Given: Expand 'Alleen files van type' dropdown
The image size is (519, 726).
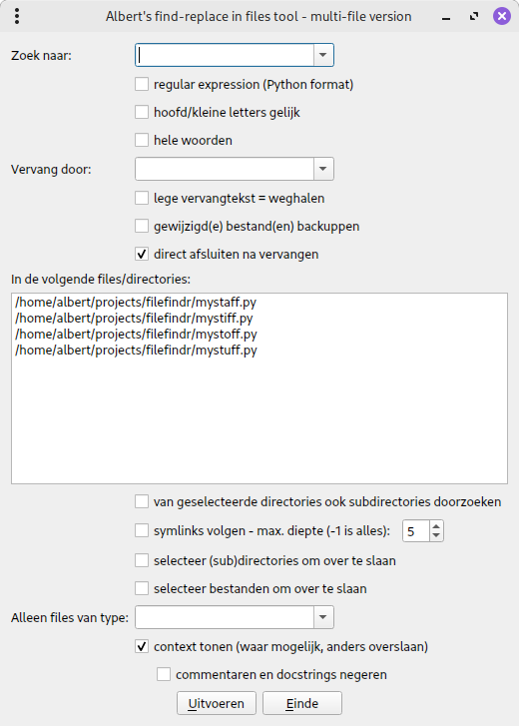Looking at the screenshot, I should pyautogui.click(x=323, y=617).
